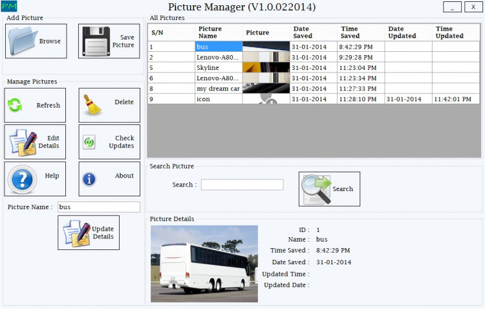
Task: Sort by the S/N column header
Action: coord(171,32)
